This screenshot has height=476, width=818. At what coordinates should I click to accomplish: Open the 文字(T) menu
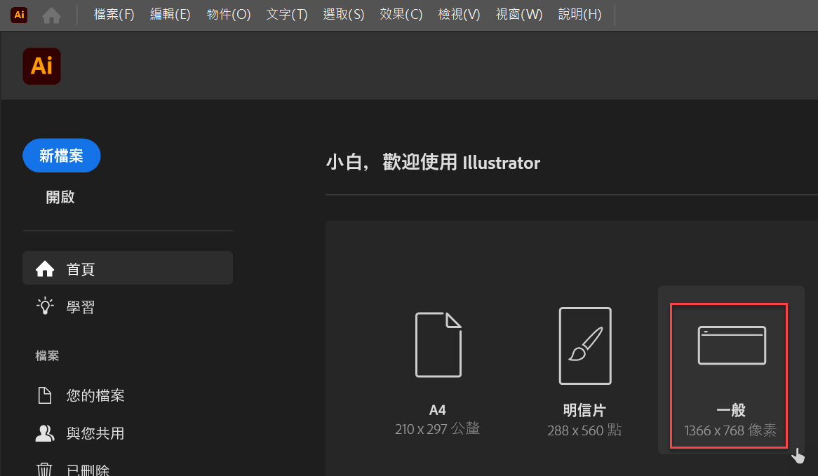click(x=286, y=15)
